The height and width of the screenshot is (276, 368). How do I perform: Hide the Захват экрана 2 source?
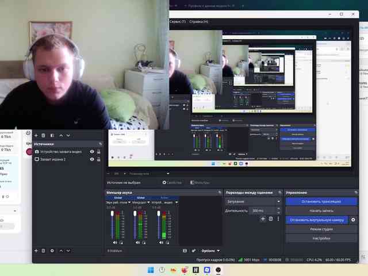[x=92, y=159]
